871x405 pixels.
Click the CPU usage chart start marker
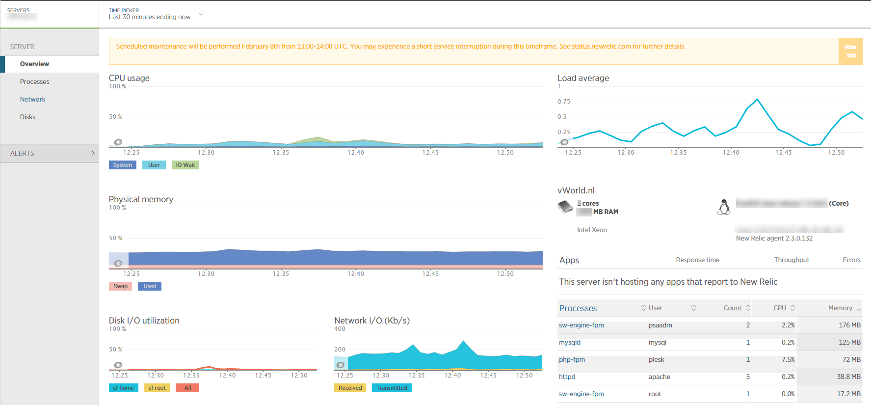click(x=118, y=142)
